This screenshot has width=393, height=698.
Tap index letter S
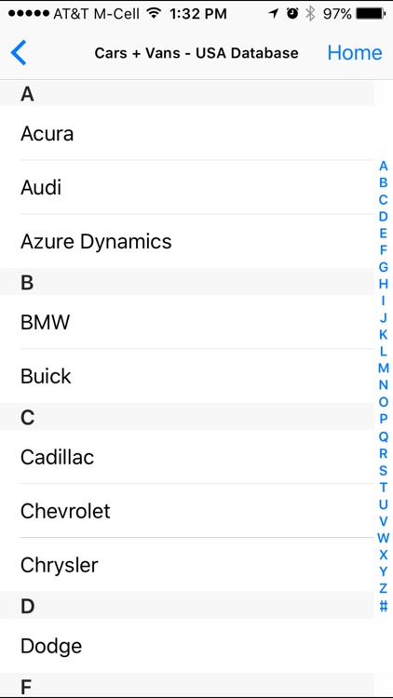coord(383,471)
